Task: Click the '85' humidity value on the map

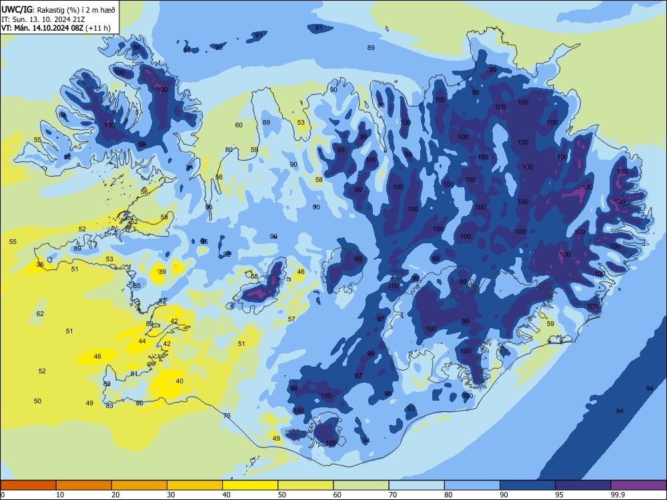Action: [x=137, y=286]
